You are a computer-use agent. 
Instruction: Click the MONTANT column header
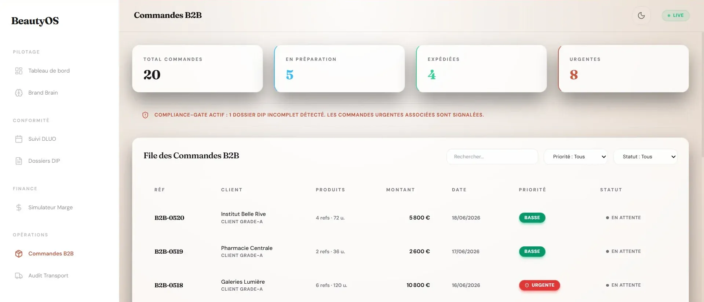pos(400,190)
